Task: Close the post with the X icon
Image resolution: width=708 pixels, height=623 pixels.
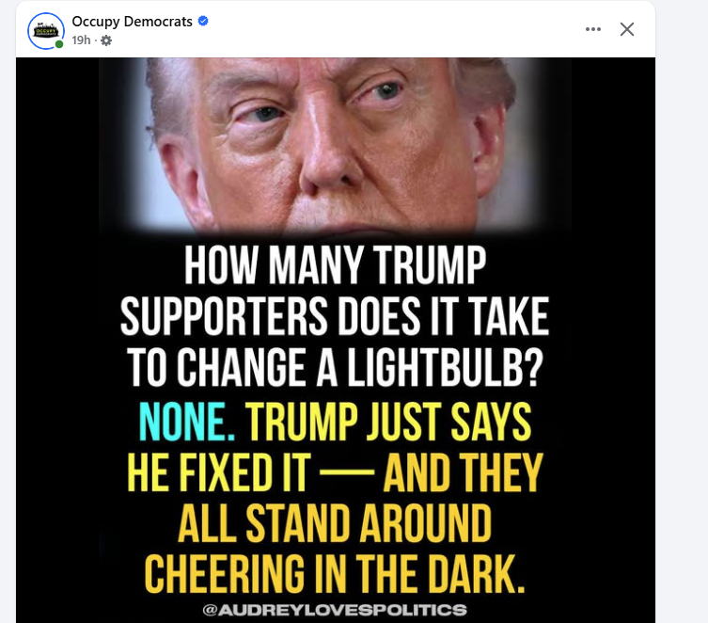Action: pos(627,29)
